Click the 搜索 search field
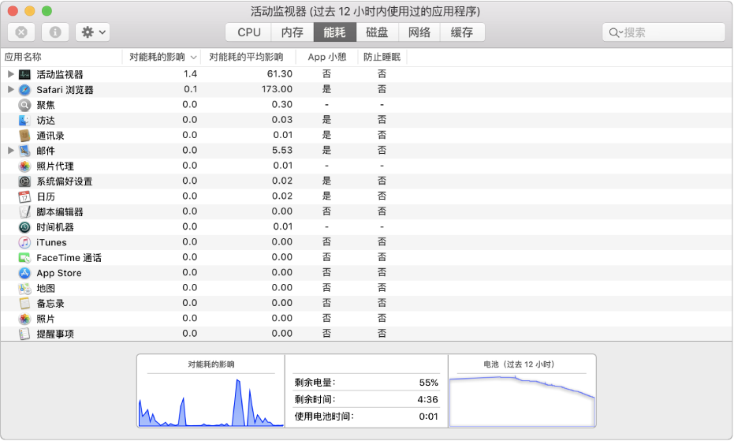Image resolution: width=734 pixels, height=441 pixels. pyautogui.click(x=670, y=32)
